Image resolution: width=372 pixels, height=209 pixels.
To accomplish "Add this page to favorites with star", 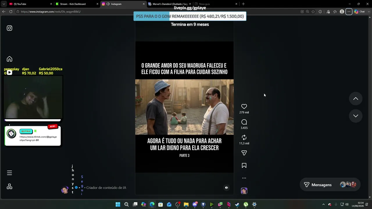I will [x=313, y=12].
